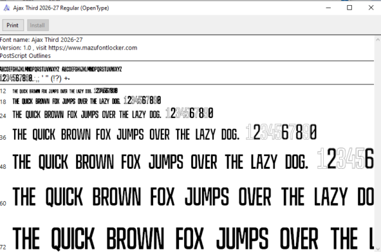The image size is (381, 252).
Task: Click the digits and punctuation sample line
Action: click(35, 78)
